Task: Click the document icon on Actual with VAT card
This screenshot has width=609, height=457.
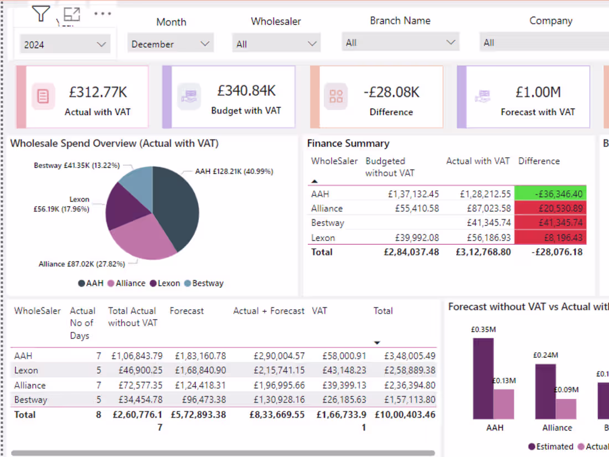Action: point(43,96)
